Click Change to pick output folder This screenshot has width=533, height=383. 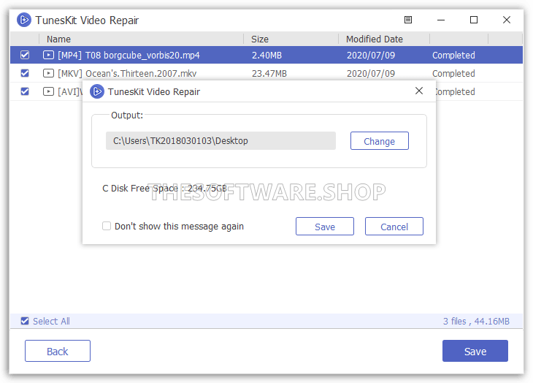(x=379, y=141)
